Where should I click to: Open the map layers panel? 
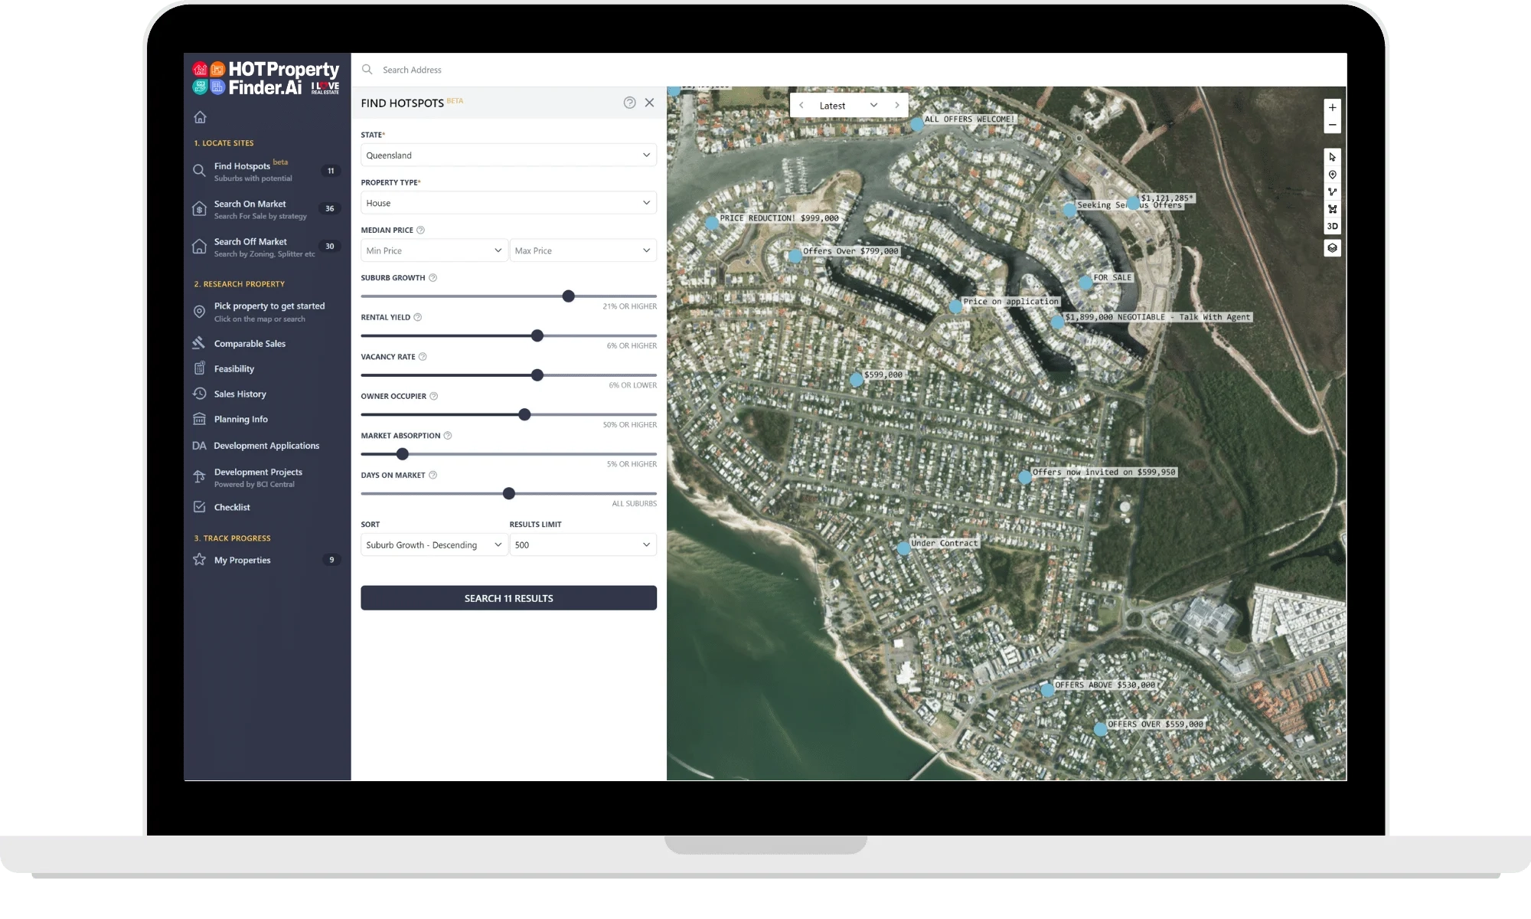[x=1332, y=248]
